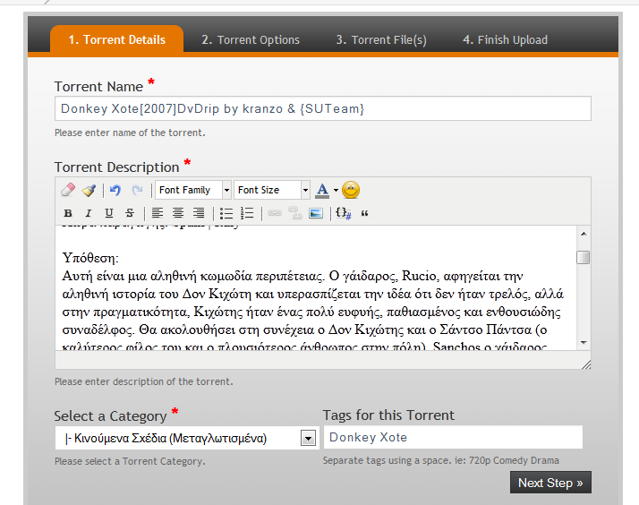The width and height of the screenshot is (639, 505).
Task: Click into the Tags for this Torrent field
Action: (453, 437)
